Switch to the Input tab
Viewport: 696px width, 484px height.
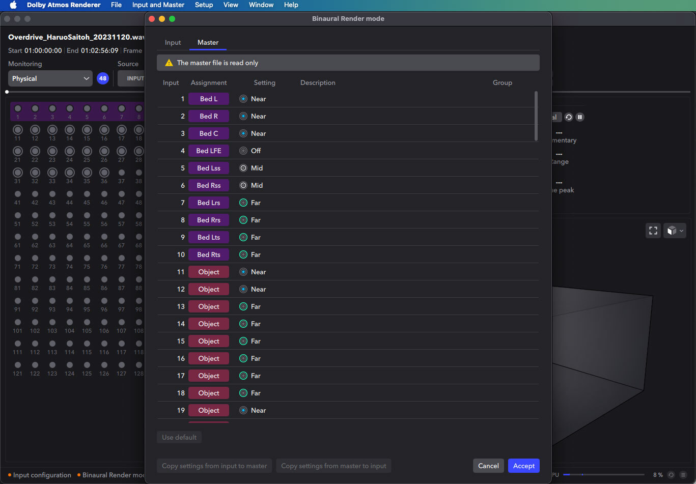point(173,42)
